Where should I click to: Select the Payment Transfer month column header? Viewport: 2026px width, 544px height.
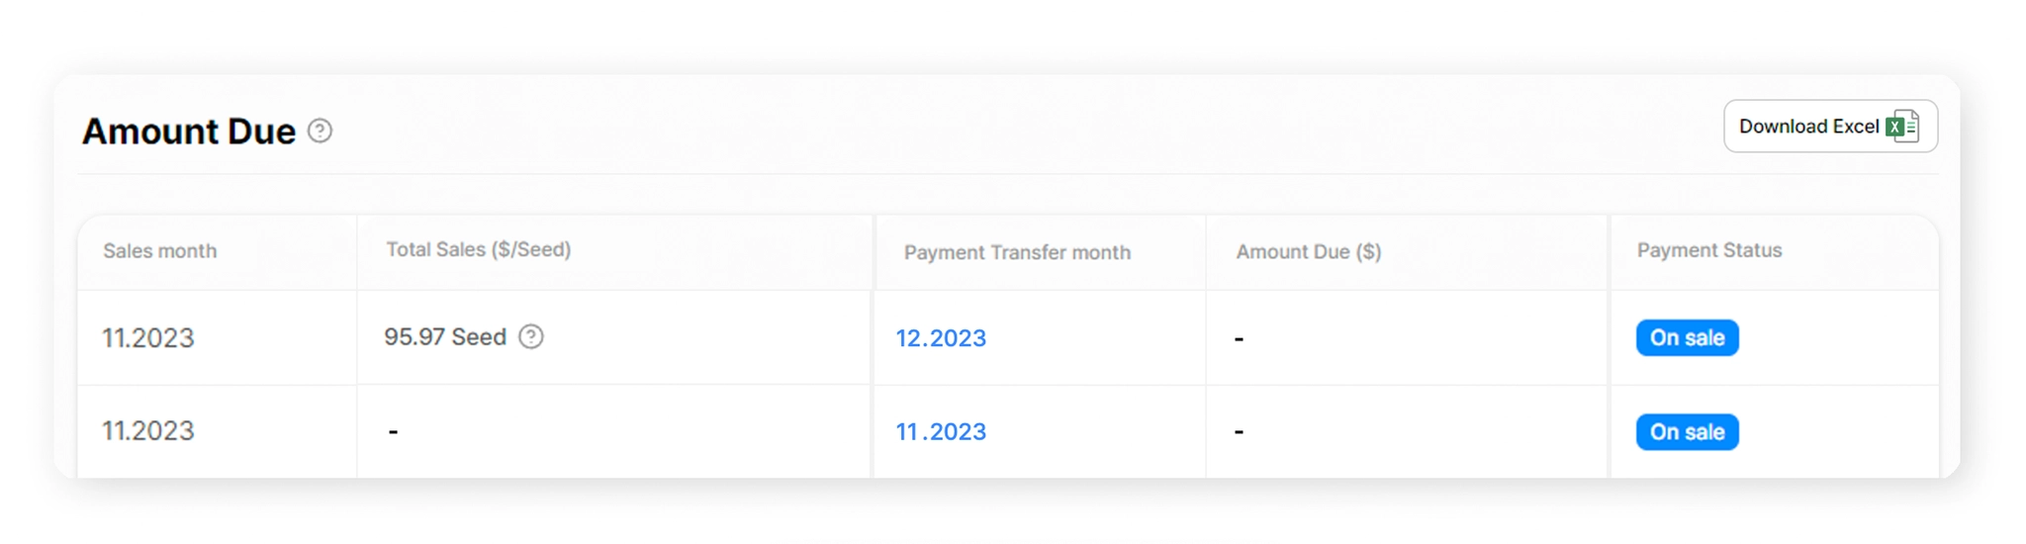tap(1017, 252)
